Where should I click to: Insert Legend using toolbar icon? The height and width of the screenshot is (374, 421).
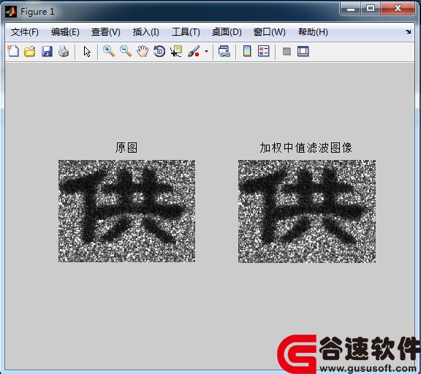click(x=263, y=51)
